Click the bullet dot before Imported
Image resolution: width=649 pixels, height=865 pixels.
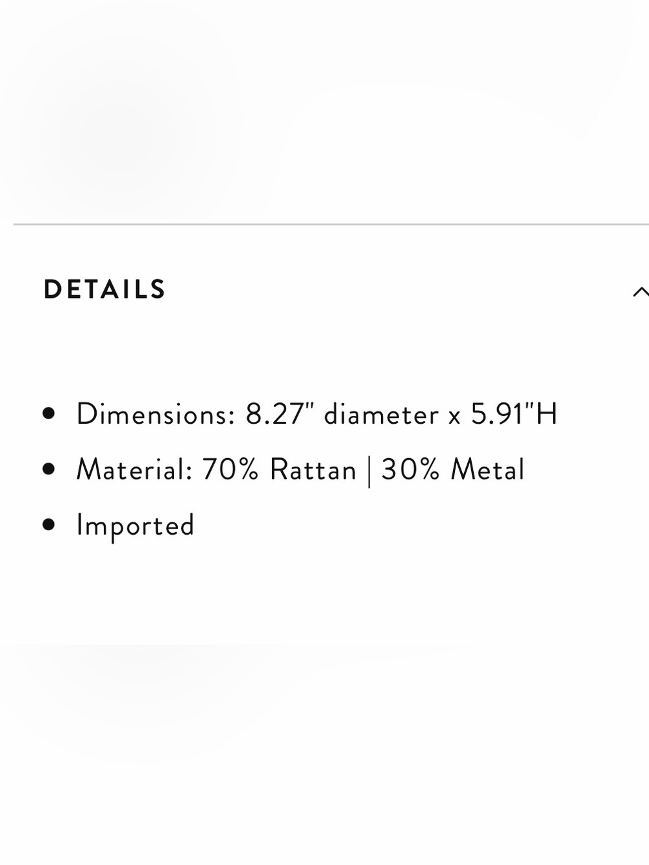[x=49, y=524]
